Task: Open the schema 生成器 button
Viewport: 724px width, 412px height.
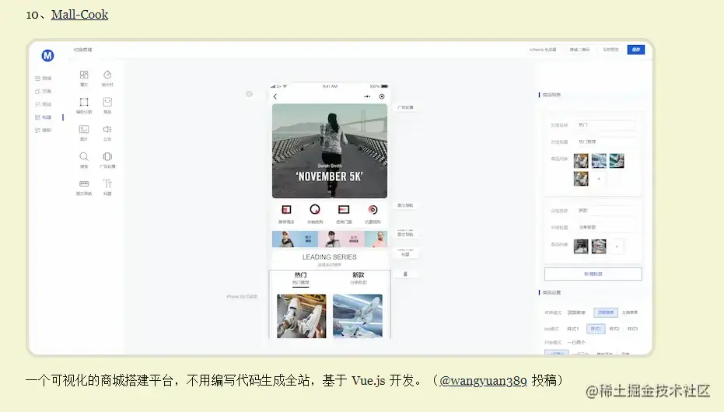Action: (543, 50)
